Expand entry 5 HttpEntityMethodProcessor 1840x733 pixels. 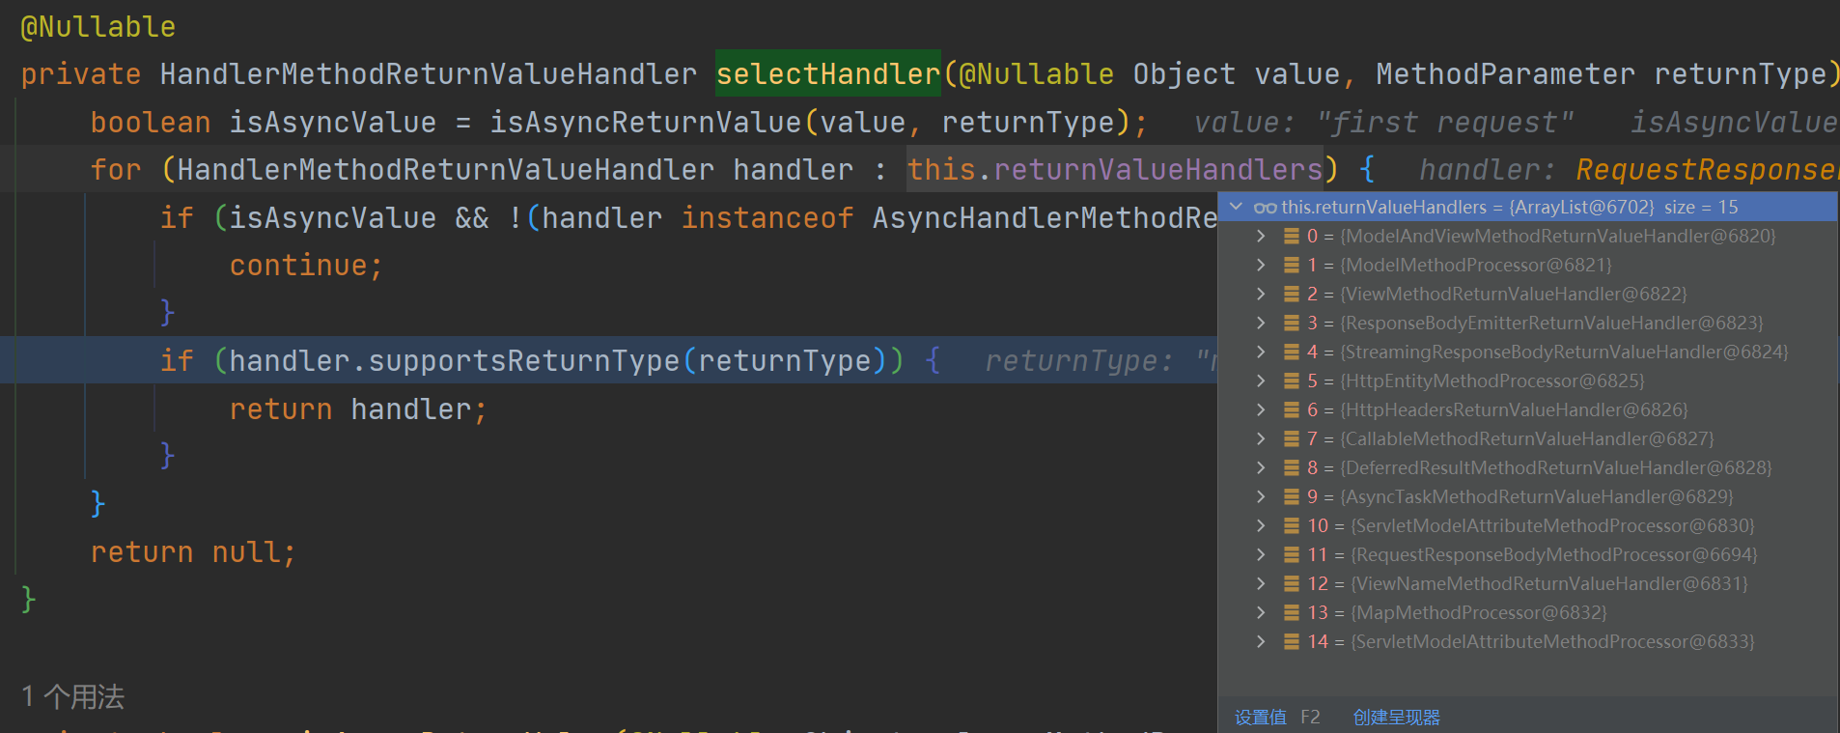[1261, 381]
